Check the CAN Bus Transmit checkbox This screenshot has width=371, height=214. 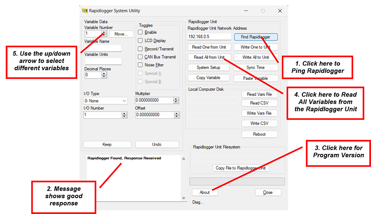[140, 57]
